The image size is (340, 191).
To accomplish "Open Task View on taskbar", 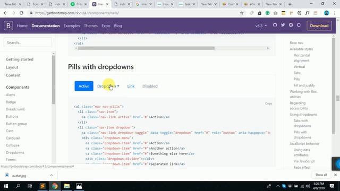I will point(30,186).
